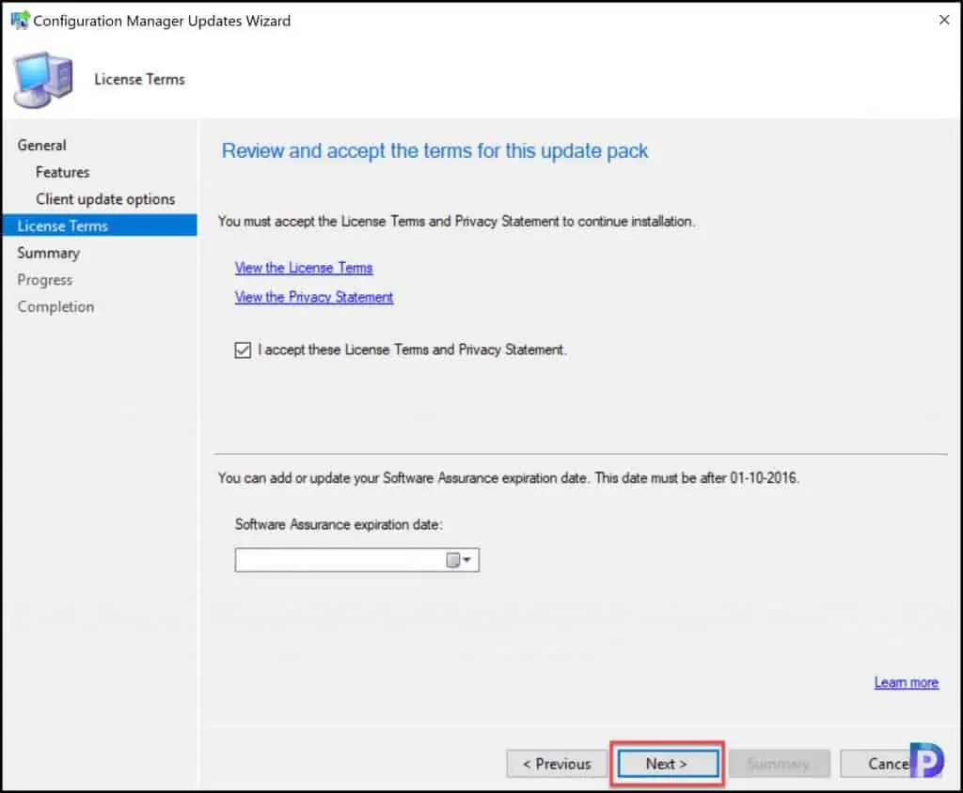Open the calendar dropdown for expiration date

pyautogui.click(x=458, y=560)
